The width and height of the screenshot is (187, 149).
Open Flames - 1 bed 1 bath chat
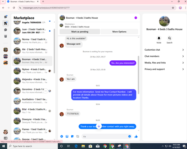[x=32, y=131]
